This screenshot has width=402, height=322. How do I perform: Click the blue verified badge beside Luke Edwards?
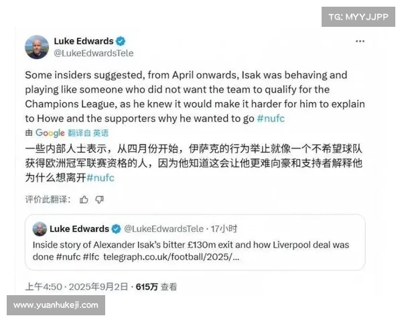point(121,41)
